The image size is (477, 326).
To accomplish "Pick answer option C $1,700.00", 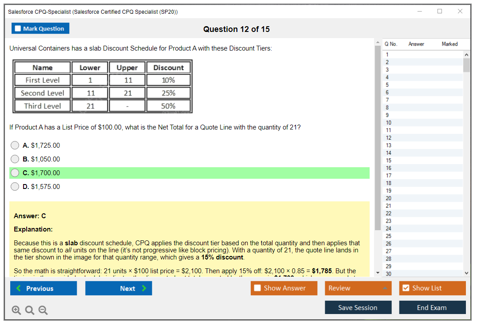I will coord(15,173).
